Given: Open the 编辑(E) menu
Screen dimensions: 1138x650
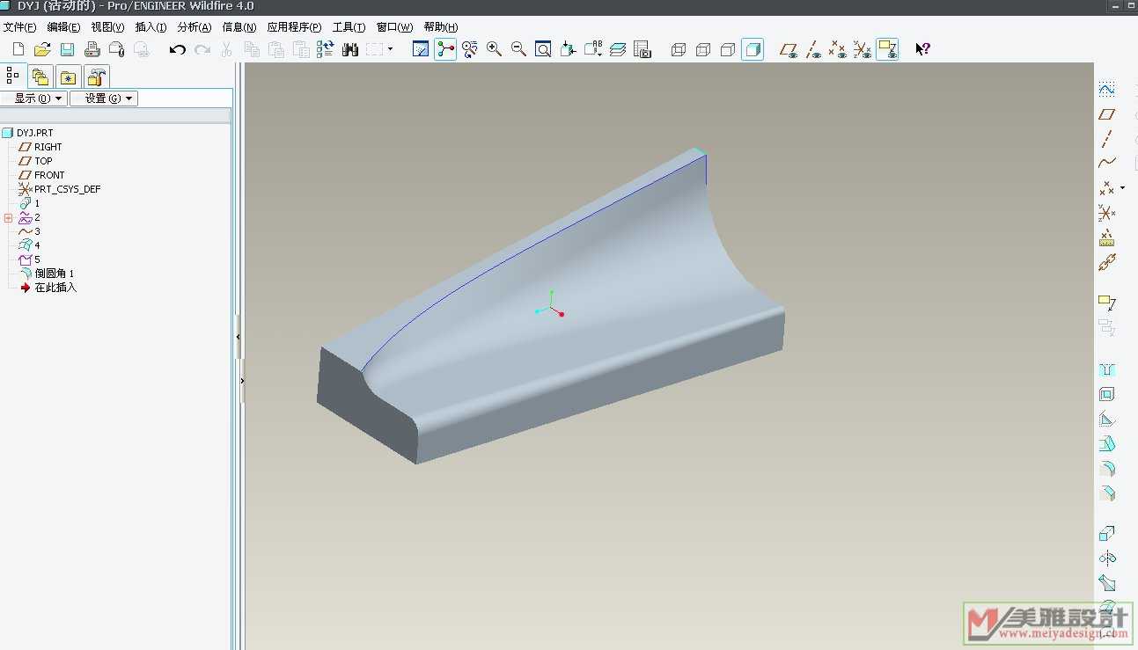Looking at the screenshot, I should coord(63,27).
